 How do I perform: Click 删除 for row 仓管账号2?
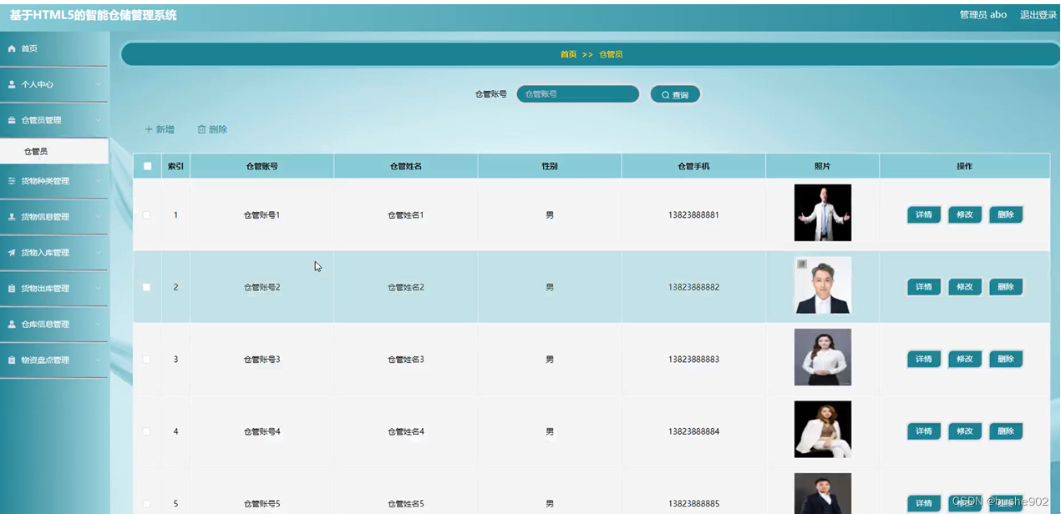pyautogui.click(x=1006, y=287)
